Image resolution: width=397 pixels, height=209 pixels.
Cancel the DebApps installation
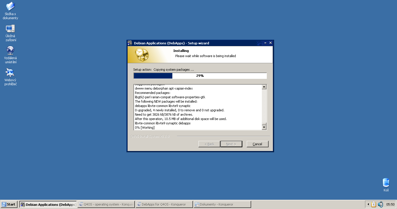[257, 144]
